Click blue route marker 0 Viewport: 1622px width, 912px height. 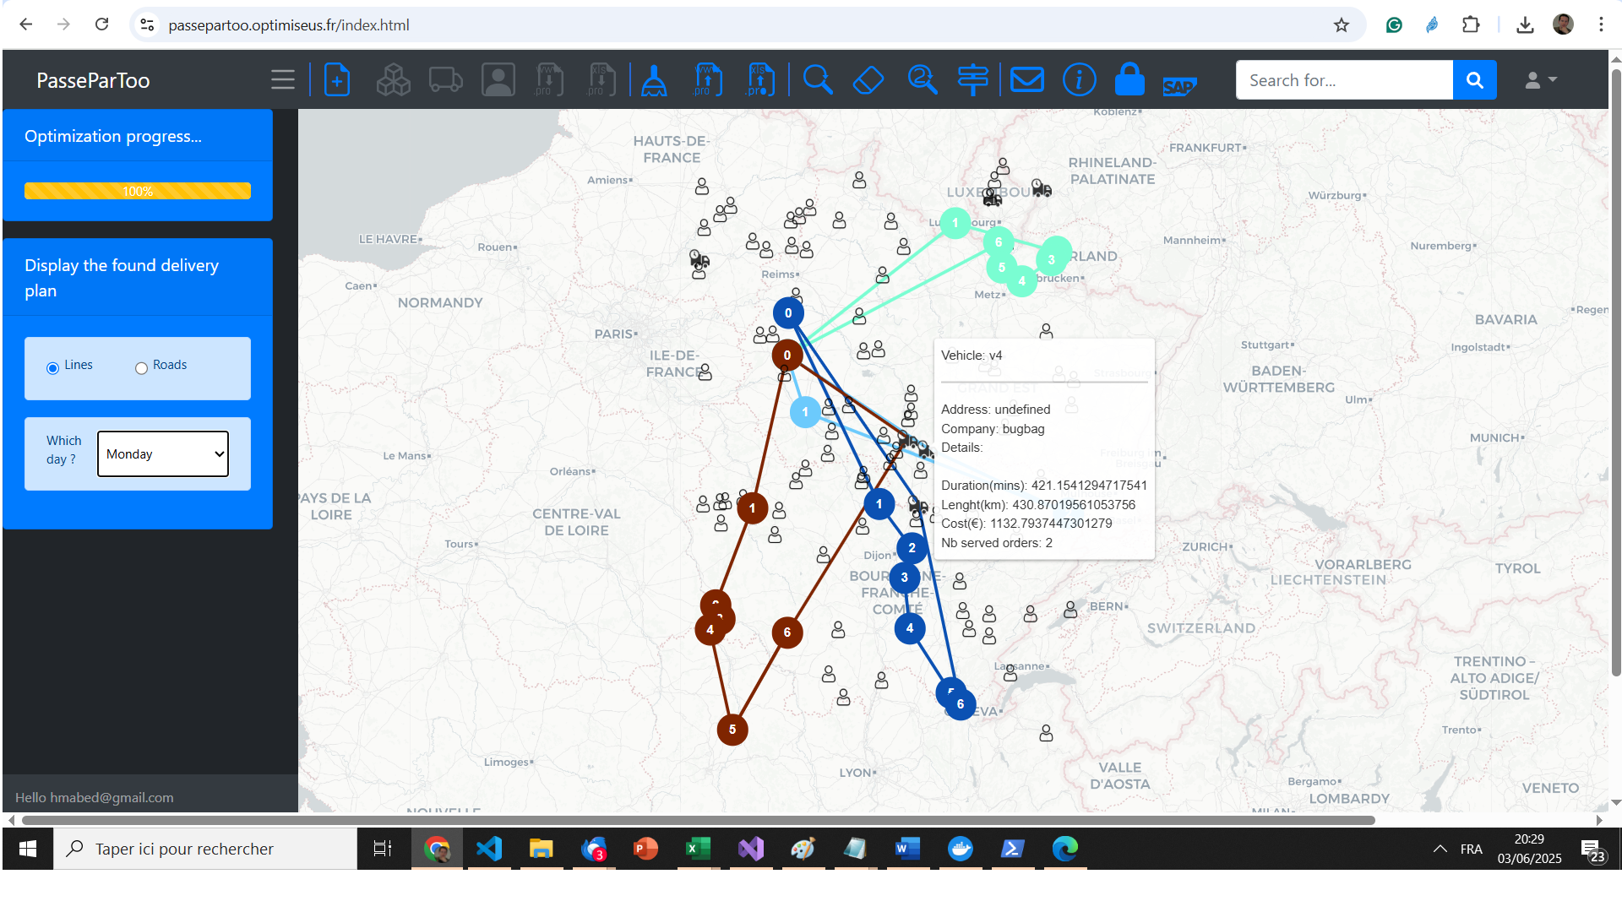tap(788, 313)
